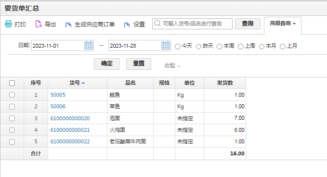Click 设置 toolbar label

pos(139,25)
